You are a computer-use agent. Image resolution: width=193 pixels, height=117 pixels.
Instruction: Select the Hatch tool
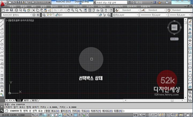(x=2, y=75)
